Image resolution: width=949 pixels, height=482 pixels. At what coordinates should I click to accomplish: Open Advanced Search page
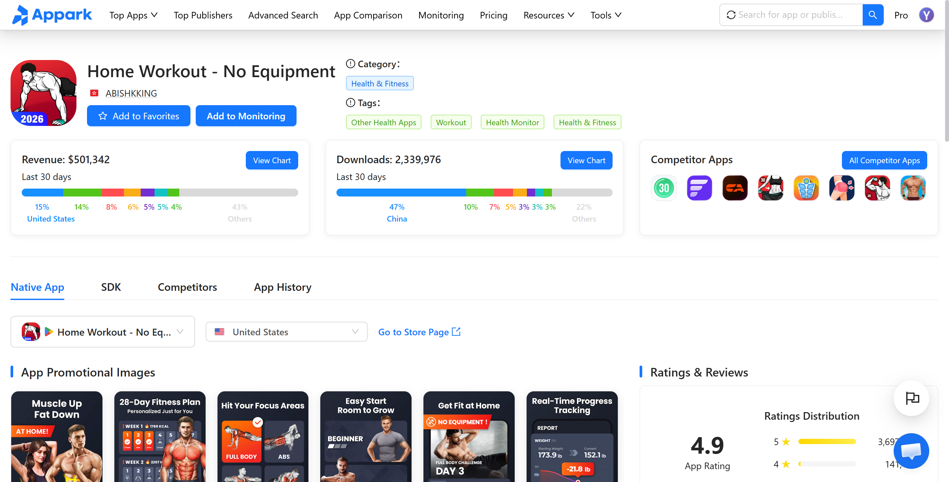tap(283, 15)
